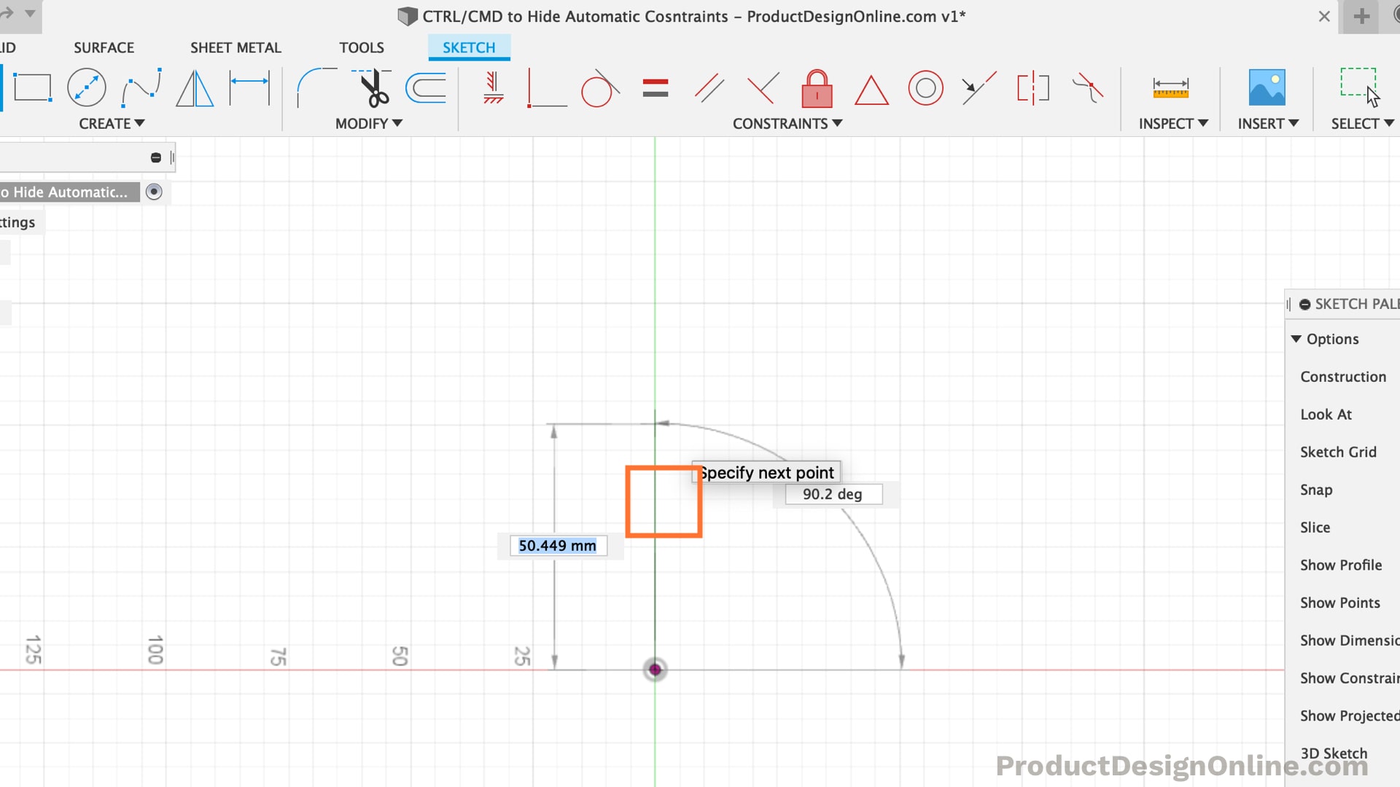
Task: Toggle the Show Dimensions option
Action: pos(1349,641)
